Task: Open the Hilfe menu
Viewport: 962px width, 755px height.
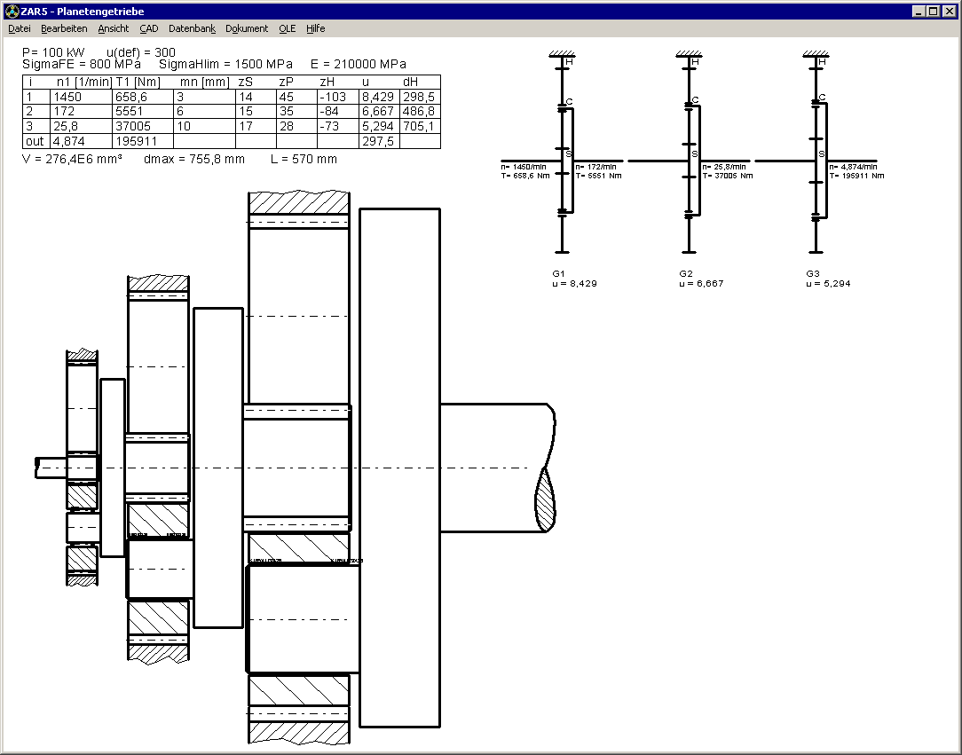Action: (315, 28)
